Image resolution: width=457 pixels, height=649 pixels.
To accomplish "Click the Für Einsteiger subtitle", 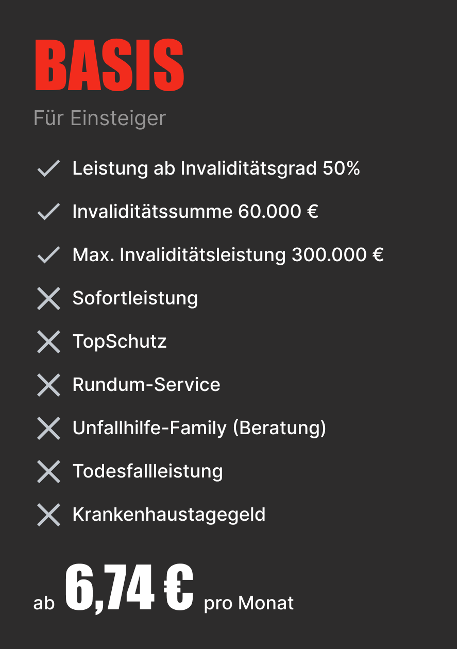I will pyautogui.click(x=99, y=118).
